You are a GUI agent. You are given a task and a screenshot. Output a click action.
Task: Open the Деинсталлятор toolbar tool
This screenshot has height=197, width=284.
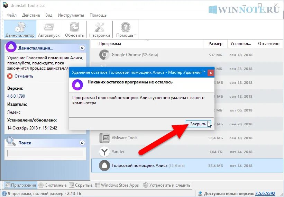[x=20, y=29]
